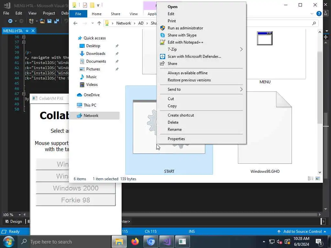Choose Copy from the context menu

[172, 106]
